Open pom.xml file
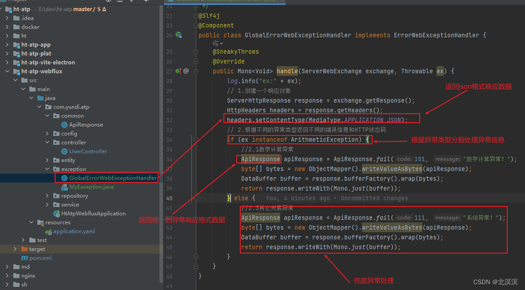 pyautogui.click(x=40, y=258)
